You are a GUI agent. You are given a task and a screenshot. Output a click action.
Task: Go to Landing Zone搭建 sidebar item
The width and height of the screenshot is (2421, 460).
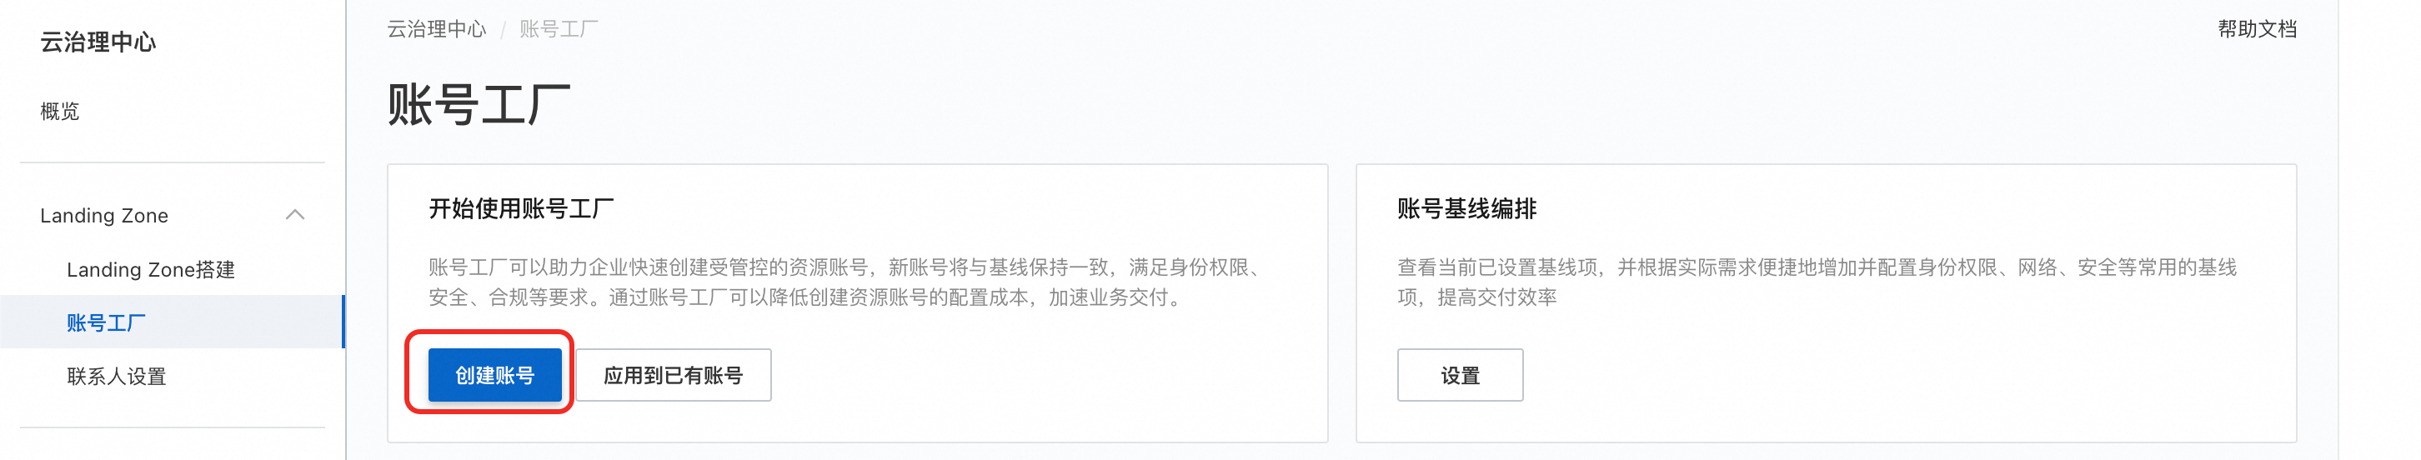click(x=150, y=269)
